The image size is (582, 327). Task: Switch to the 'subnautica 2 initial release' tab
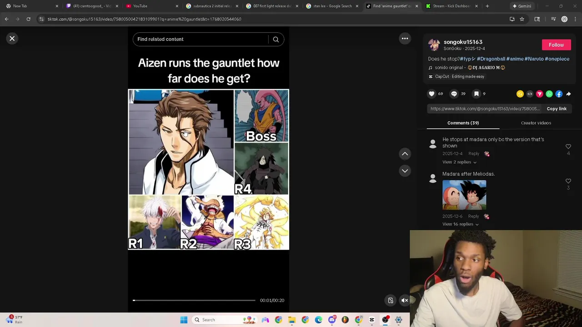pos(212,6)
